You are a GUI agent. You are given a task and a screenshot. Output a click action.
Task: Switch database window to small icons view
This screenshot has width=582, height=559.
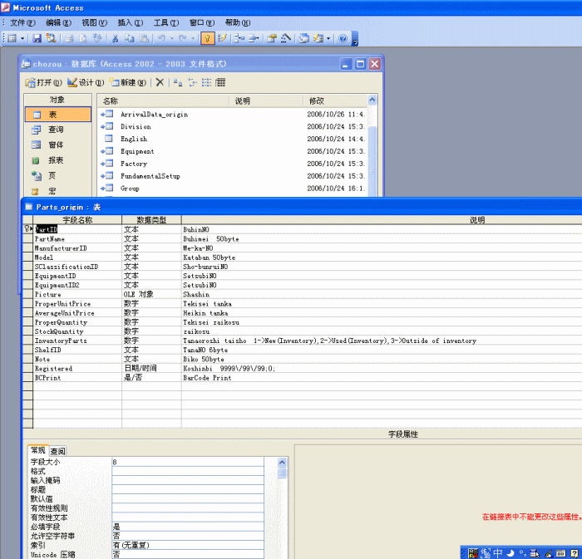click(192, 82)
